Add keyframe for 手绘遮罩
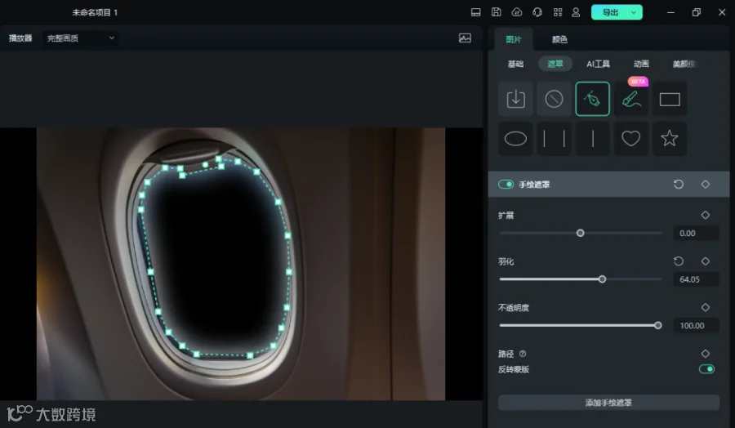This screenshot has width=735, height=428. point(706,185)
